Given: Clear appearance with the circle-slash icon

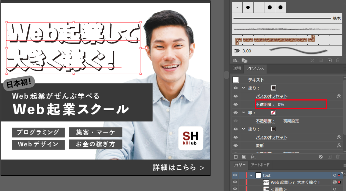Looking at the screenshot, I should [321, 157].
